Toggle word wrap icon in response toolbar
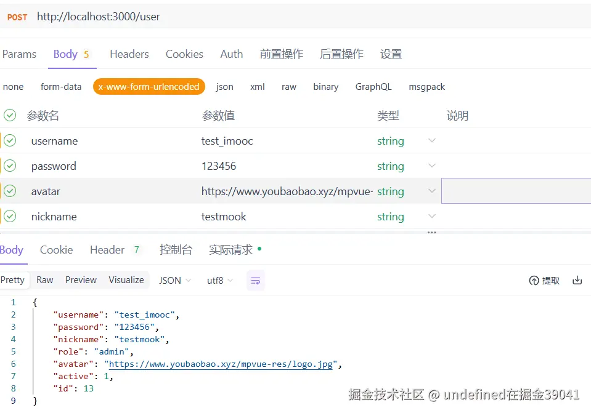Image resolution: width=591 pixels, height=413 pixels. pyautogui.click(x=256, y=281)
